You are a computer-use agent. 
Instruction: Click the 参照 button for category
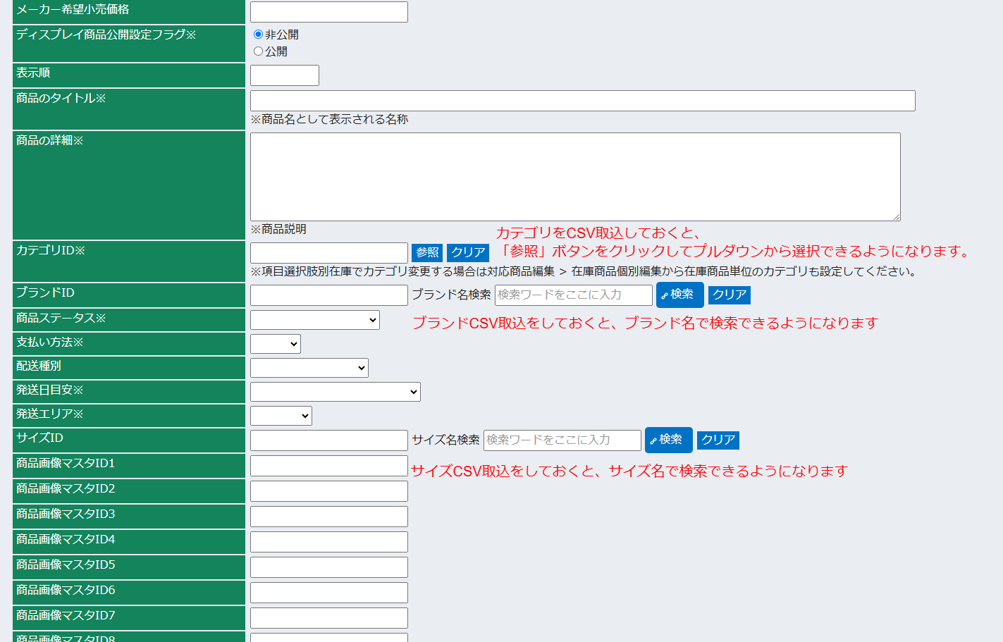[x=427, y=253]
